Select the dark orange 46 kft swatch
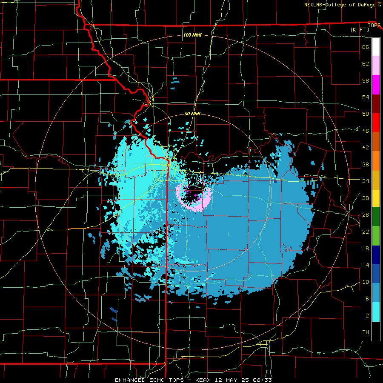Image resolution: width=383 pixels, height=383 pixels. pyautogui.click(x=376, y=142)
